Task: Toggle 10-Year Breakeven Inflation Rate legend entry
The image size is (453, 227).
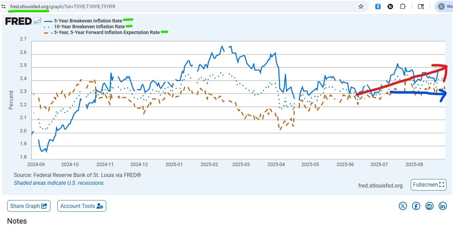Action: pyautogui.click(x=89, y=27)
